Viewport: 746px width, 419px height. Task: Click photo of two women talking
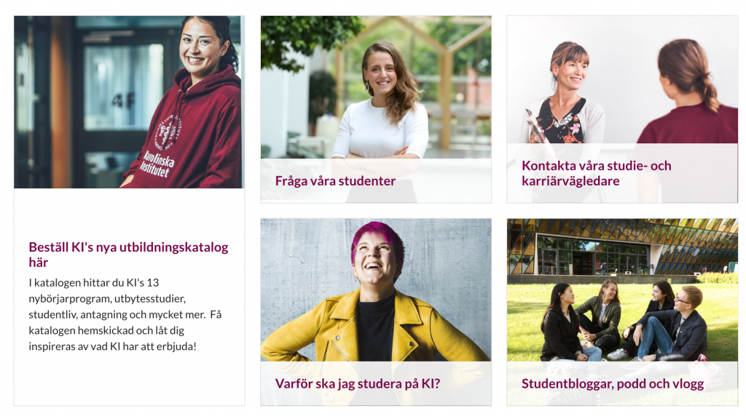pos(622,80)
